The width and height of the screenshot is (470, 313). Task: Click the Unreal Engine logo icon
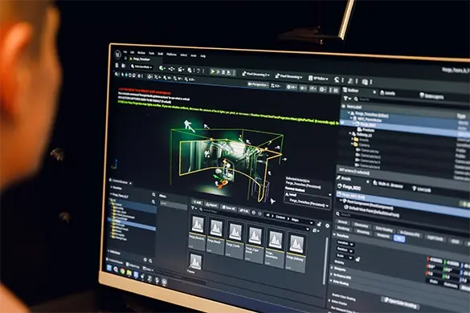click(x=118, y=55)
